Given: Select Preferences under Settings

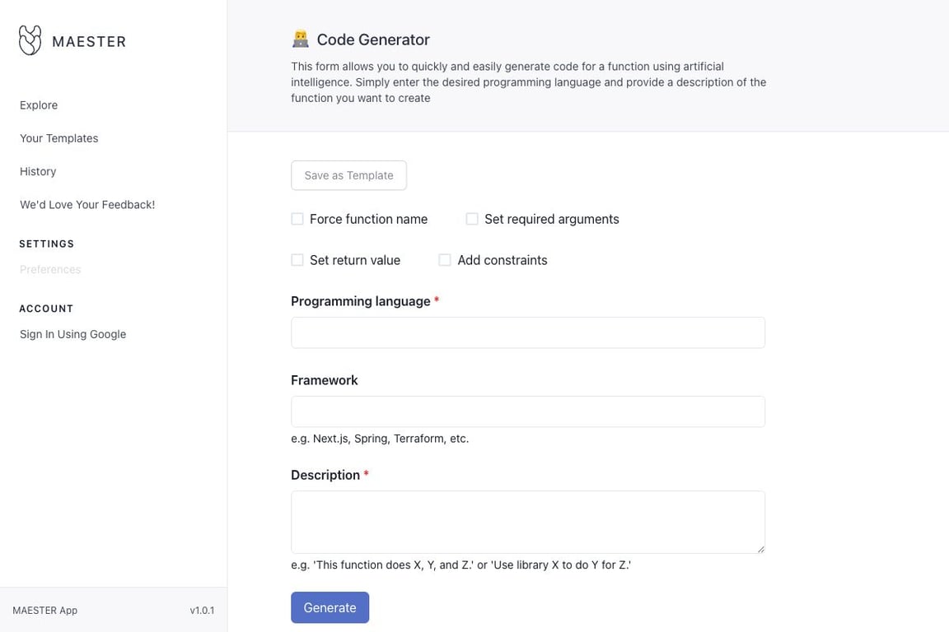Looking at the screenshot, I should [x=50, y=269].
